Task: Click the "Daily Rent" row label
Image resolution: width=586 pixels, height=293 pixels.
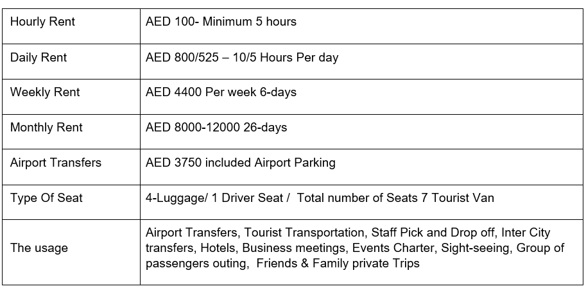Action: tap(39, 58)
